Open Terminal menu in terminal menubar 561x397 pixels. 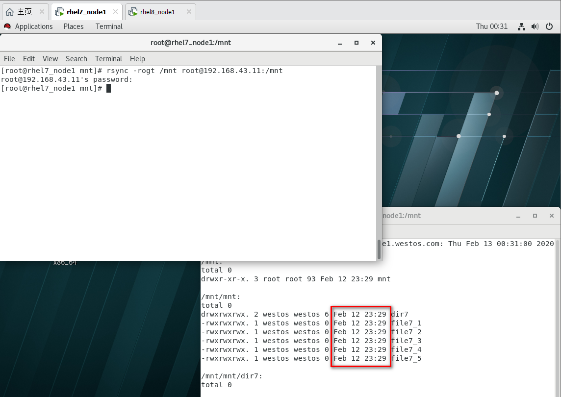tap(108, 59)
